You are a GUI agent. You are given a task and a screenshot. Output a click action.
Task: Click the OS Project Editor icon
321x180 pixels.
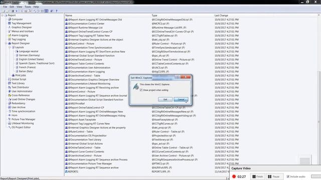point(10,127)
